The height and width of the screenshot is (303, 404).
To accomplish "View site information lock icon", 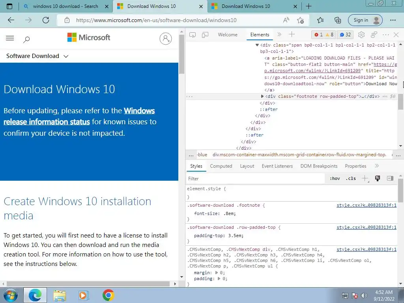I will 67,20.
